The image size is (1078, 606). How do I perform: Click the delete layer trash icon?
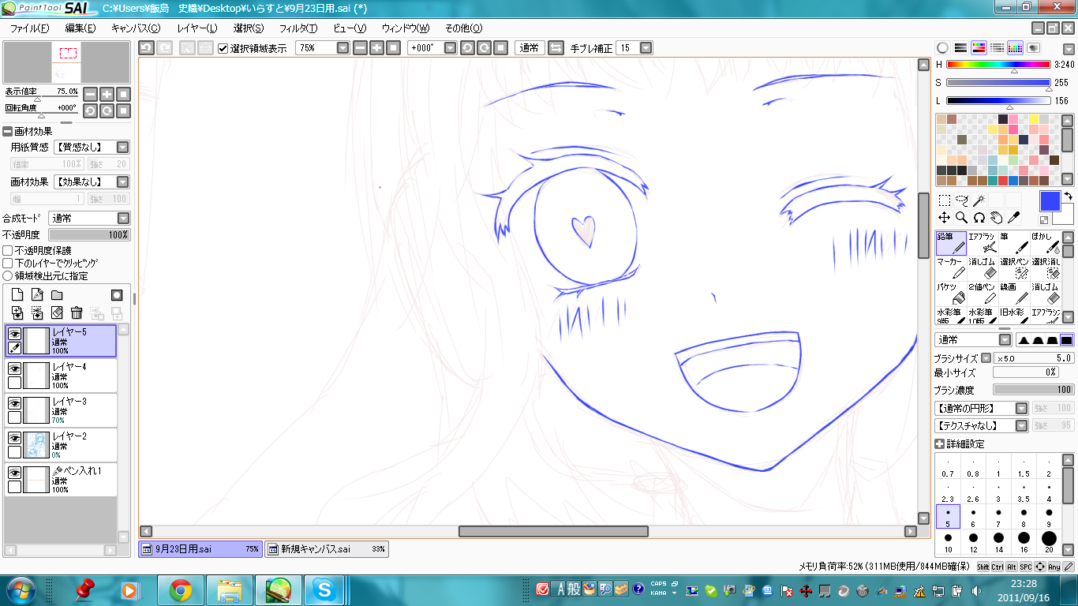tap(77, 313)
